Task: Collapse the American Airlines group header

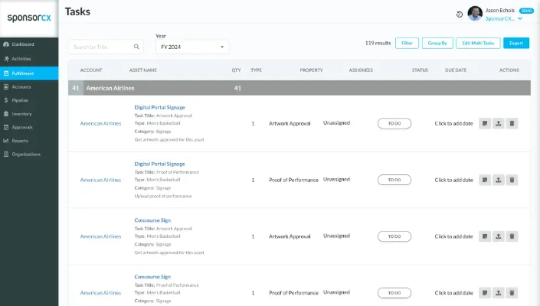Action: (299, 88)
